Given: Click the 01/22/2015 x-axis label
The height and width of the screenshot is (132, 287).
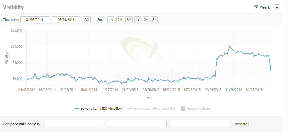Looking at the screenshot, I should (130, 90).
